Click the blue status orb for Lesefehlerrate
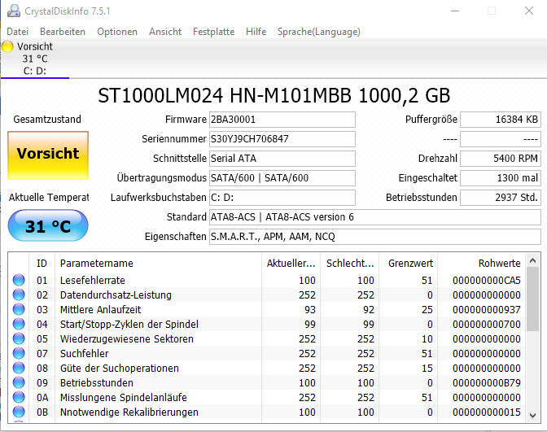This screenshot has width=547, height=432. 19,280
